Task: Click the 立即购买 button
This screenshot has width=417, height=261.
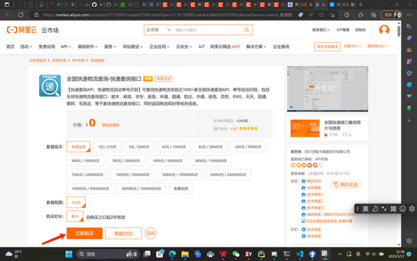Action: point(84,233)
